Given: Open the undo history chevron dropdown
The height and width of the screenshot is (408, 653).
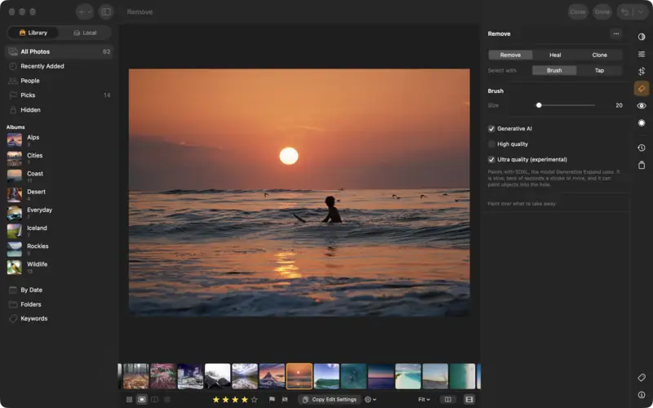Looking at the screenshot, I should 641,11.
